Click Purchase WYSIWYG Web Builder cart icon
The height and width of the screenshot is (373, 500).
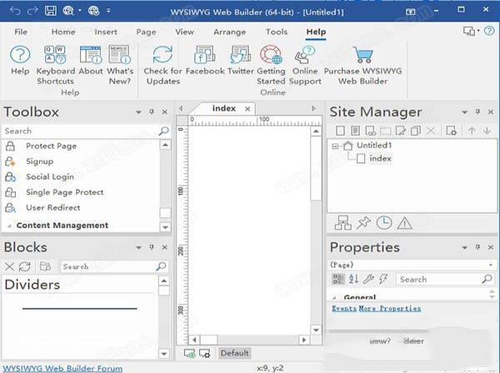364,56
